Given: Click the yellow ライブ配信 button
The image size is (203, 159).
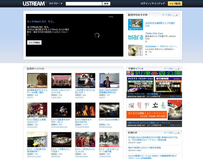Looking at the screenshot, I should (x=175, y=3).
